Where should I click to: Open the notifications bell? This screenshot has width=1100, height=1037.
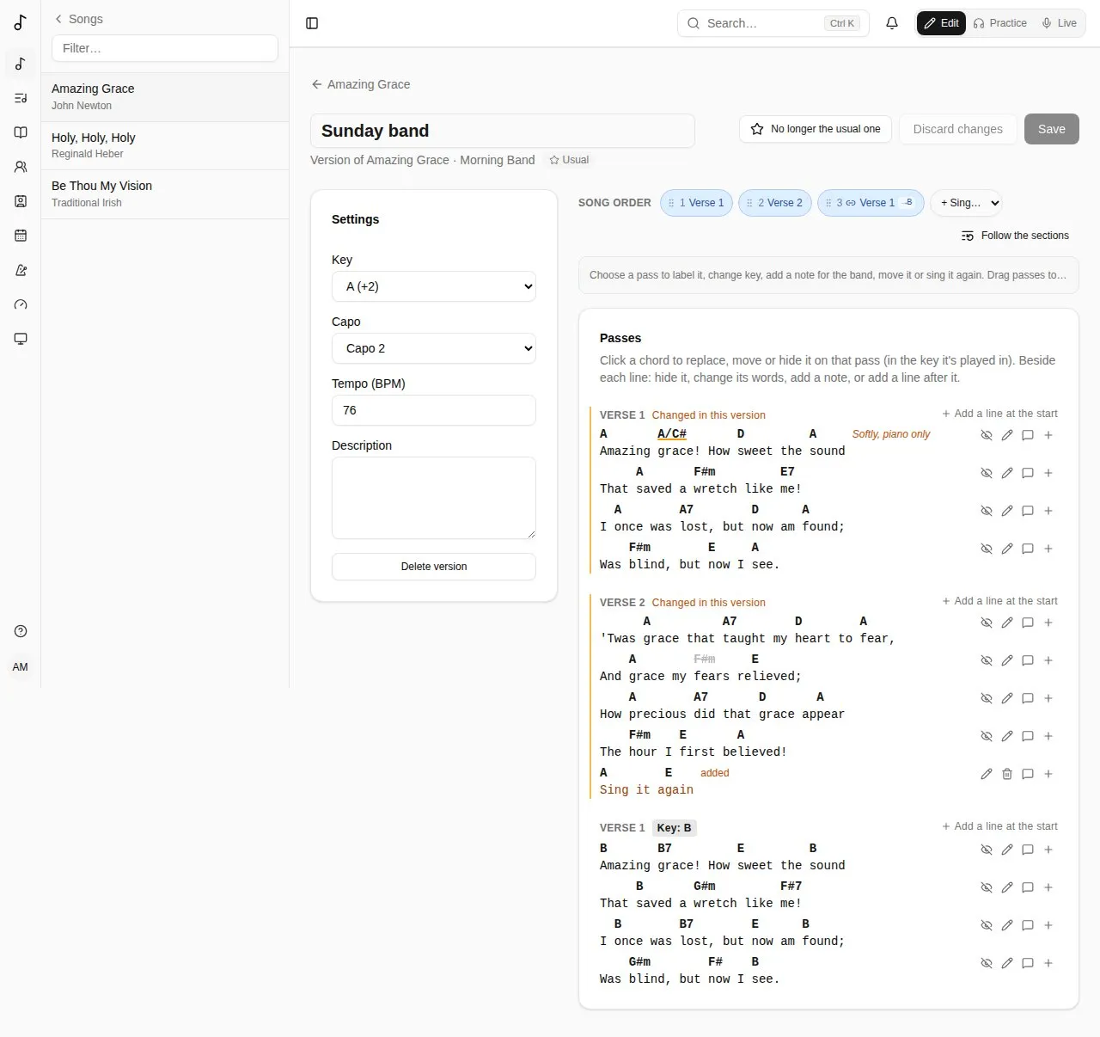(x=892, y=23)
